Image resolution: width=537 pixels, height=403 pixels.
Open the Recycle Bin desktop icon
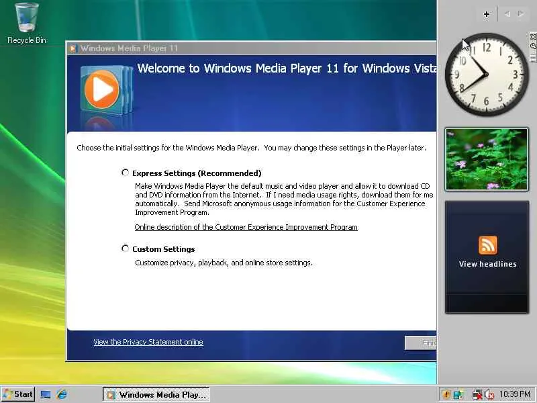pyautogui.click(x=27, y=24)
